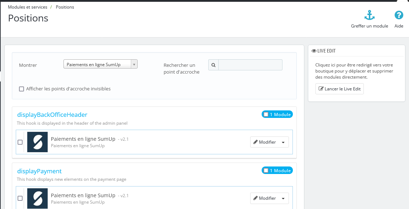409x209 pixels.
Task: Click the eye icon in Live Edit header
Action: 314,51
